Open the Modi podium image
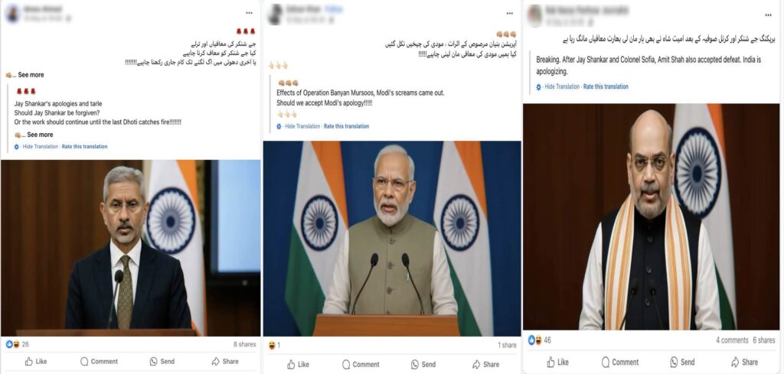Viewport: 784px width, 374px height. (x=392, y=238)
